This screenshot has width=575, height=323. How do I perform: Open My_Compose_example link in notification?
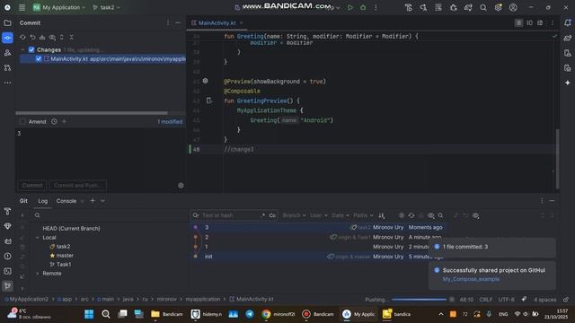(471, 279)
